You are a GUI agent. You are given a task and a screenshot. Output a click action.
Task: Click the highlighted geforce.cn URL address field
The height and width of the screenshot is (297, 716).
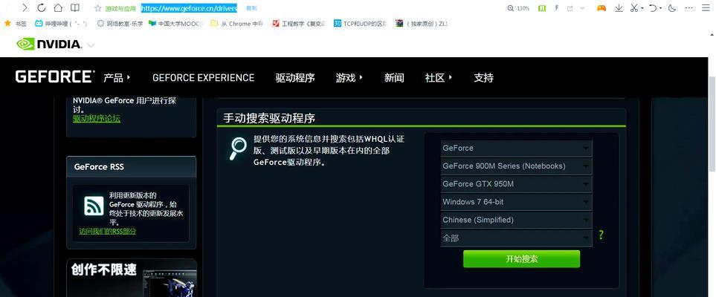[189, 8]
